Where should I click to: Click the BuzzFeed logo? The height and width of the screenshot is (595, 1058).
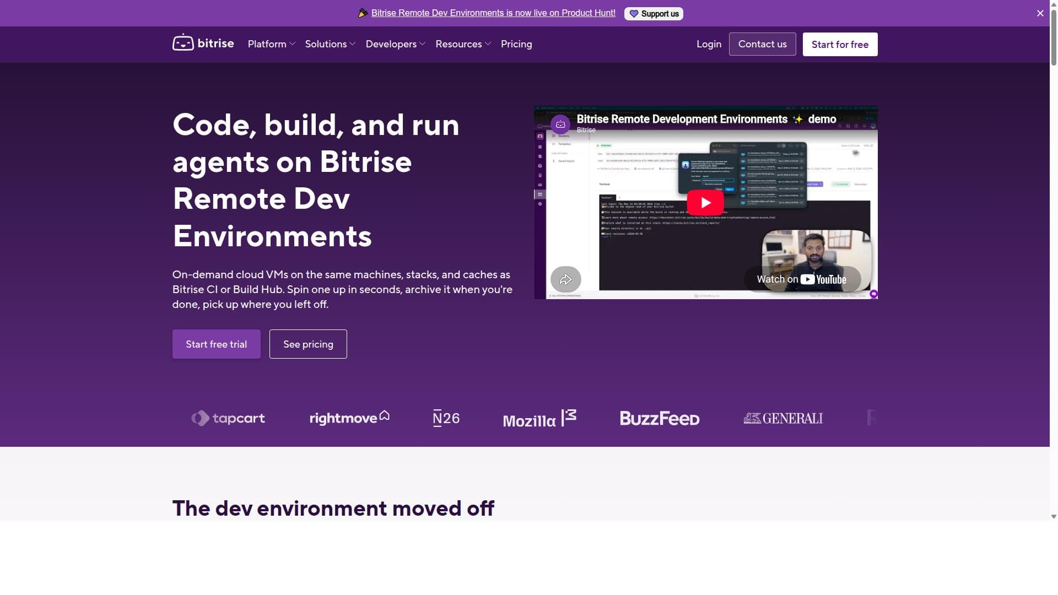coord(660,418)
